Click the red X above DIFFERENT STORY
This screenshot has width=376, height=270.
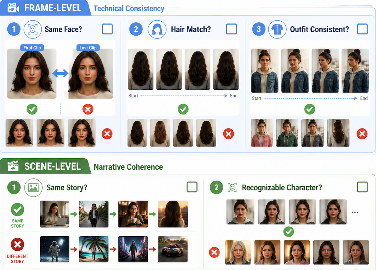click(x=17, y=245)
